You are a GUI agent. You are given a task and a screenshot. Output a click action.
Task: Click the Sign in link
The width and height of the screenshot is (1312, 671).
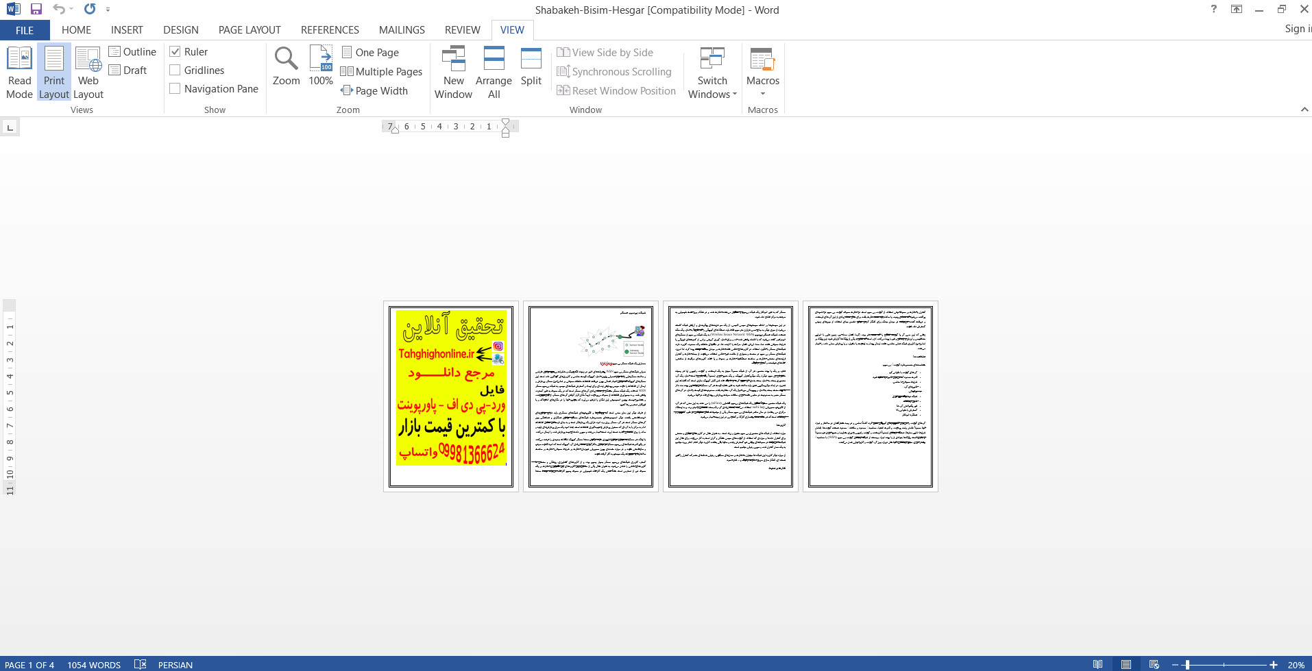tap(1297, 29)
